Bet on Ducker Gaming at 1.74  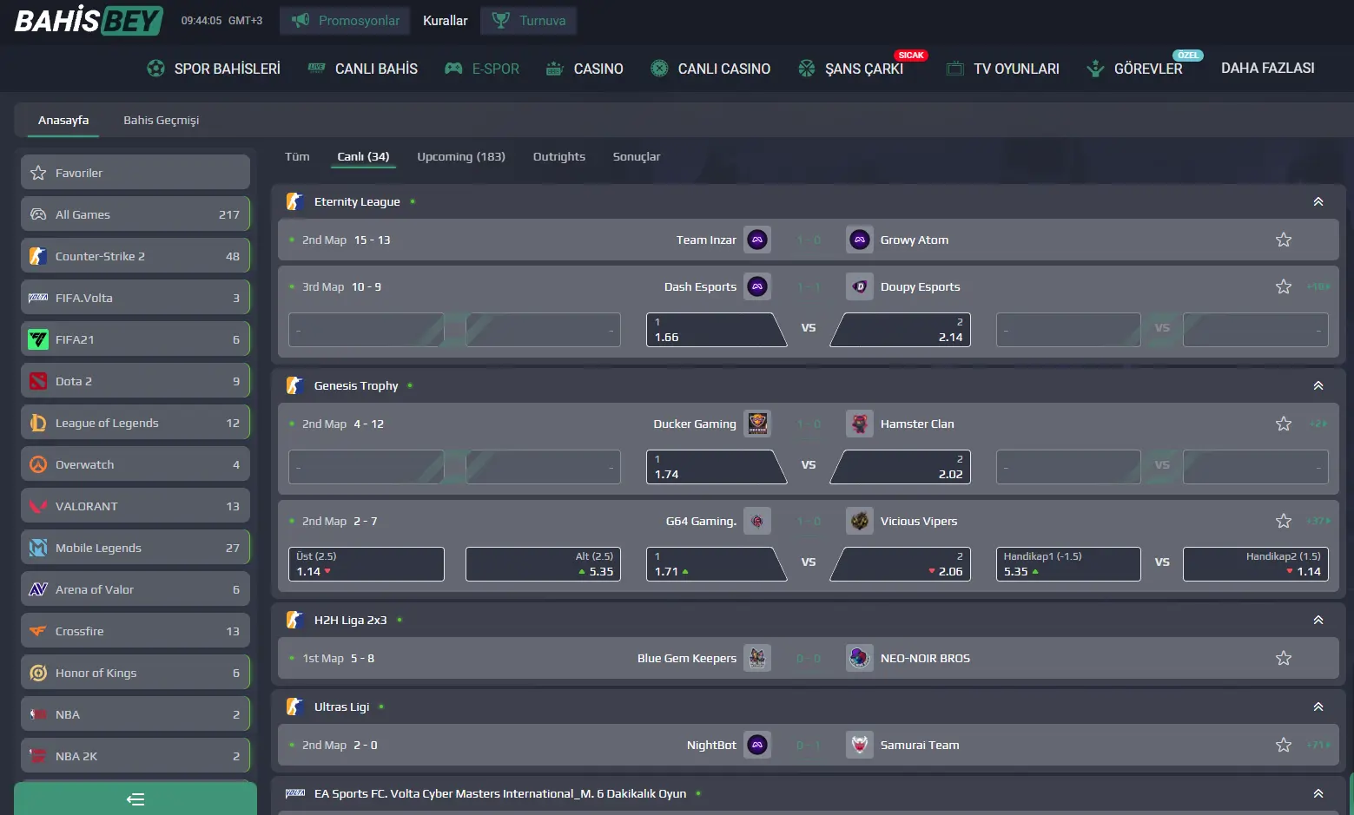[x=716, y=467]
